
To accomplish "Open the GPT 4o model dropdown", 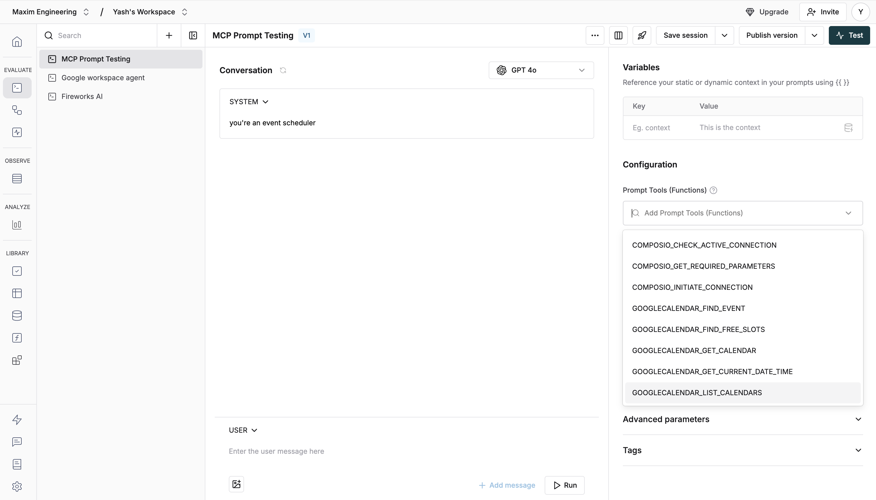I will point(541,70).
